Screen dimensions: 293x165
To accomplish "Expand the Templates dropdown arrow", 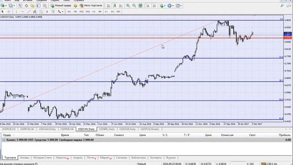I will 181,6.
